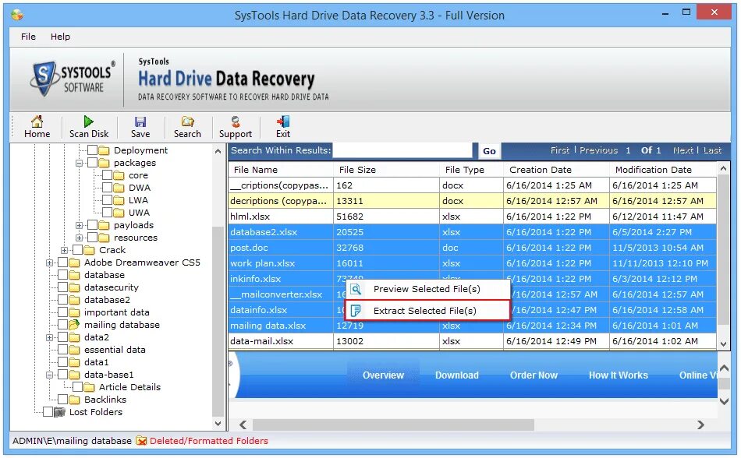The image size is (741, 458).
Task: Click the scroll right arrow below banner
Action: point(701,425)
